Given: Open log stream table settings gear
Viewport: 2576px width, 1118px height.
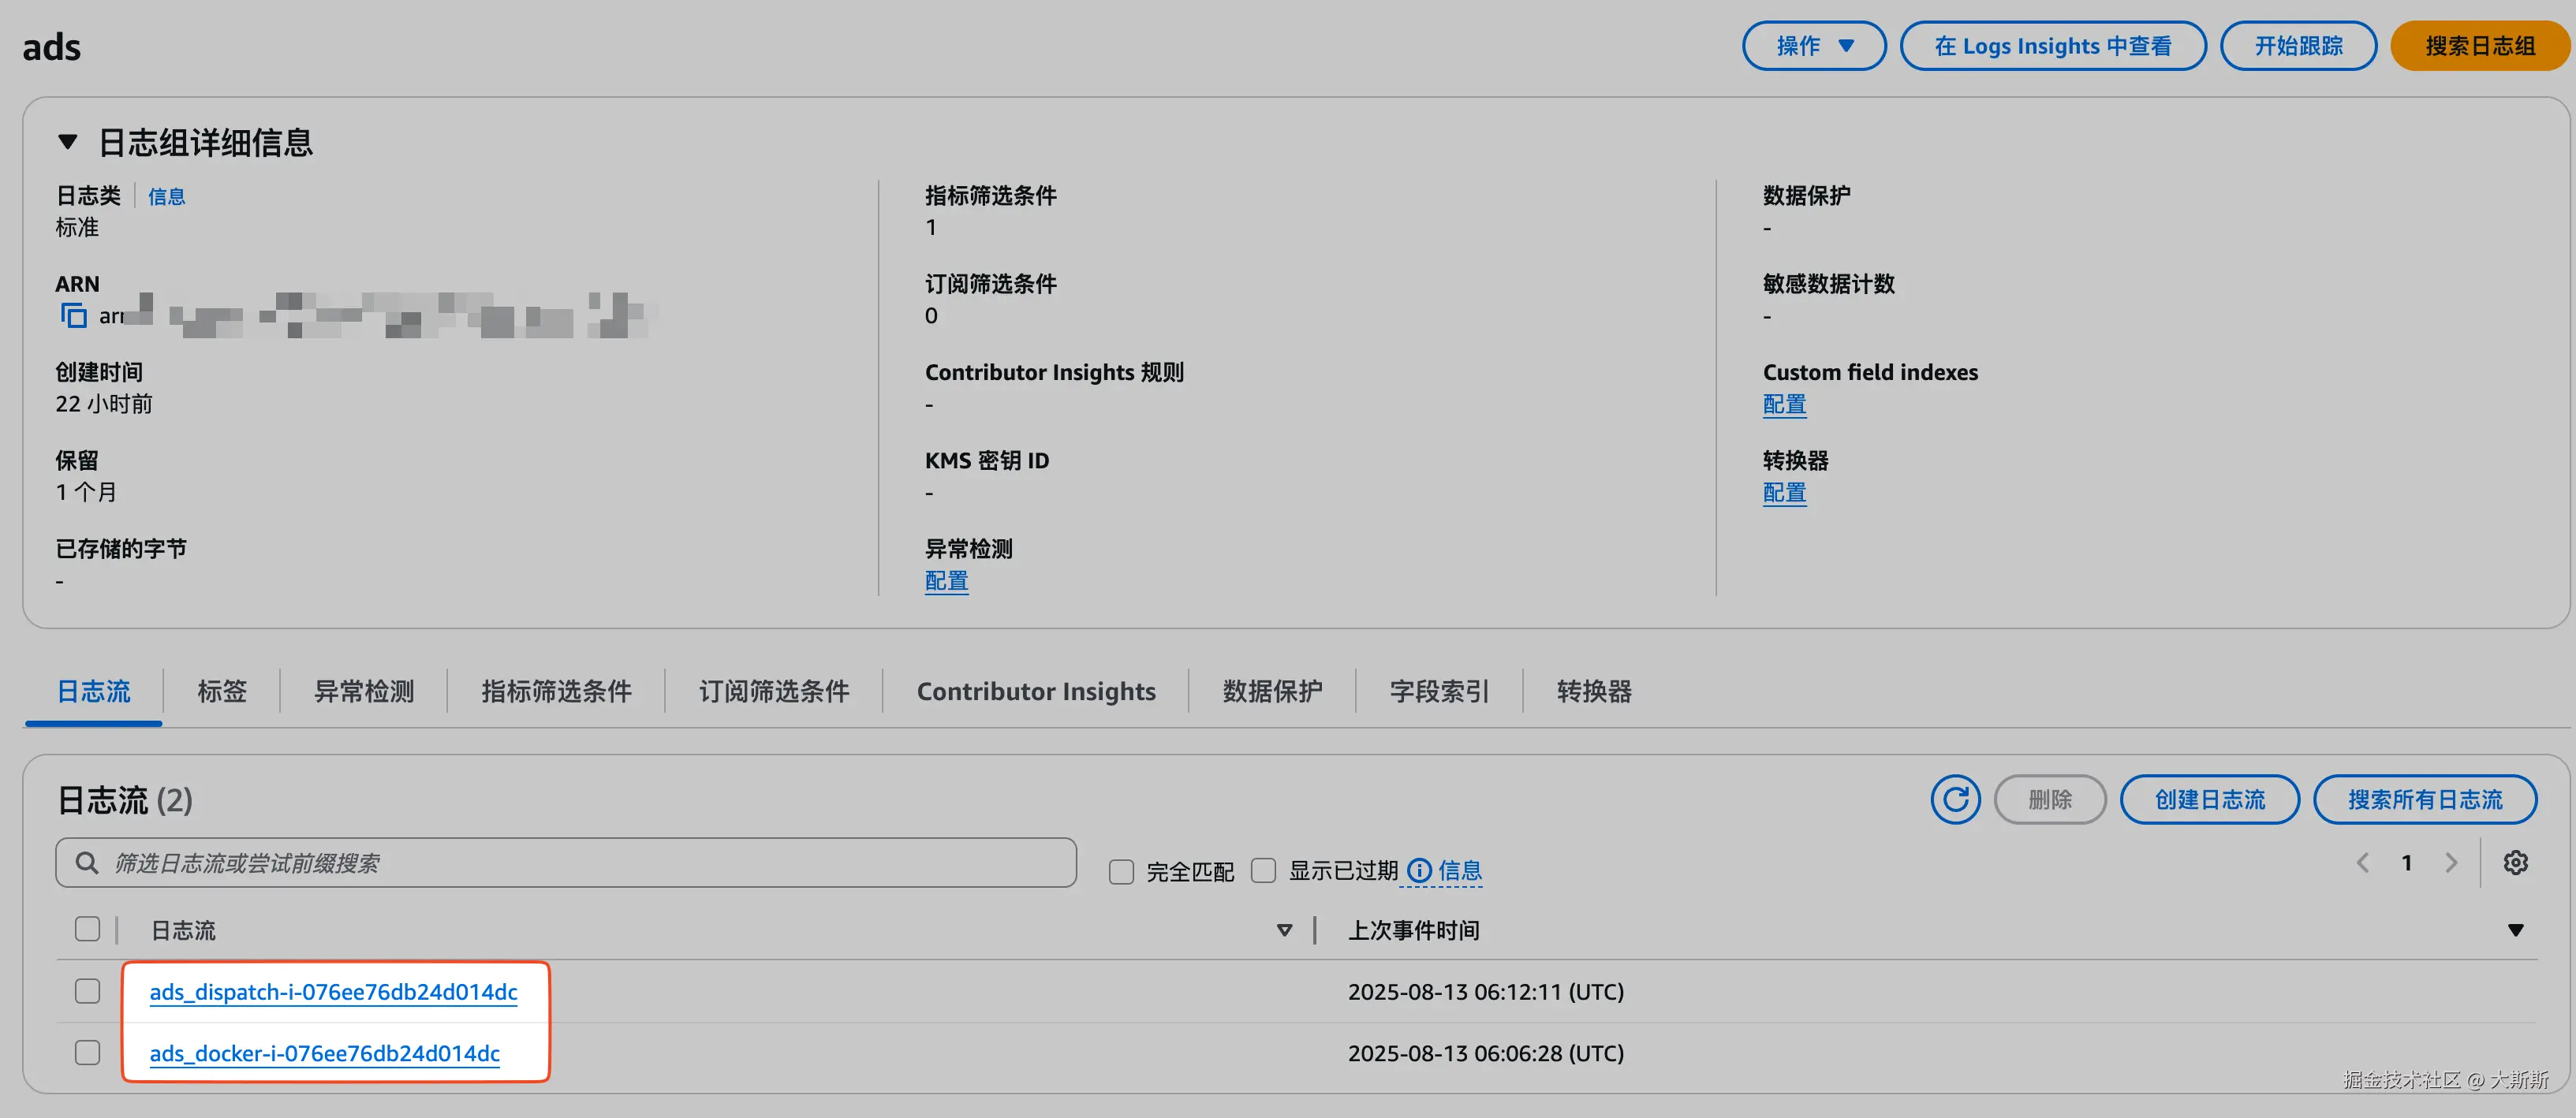Looking at the screenshot, I should coord(2515,863).
